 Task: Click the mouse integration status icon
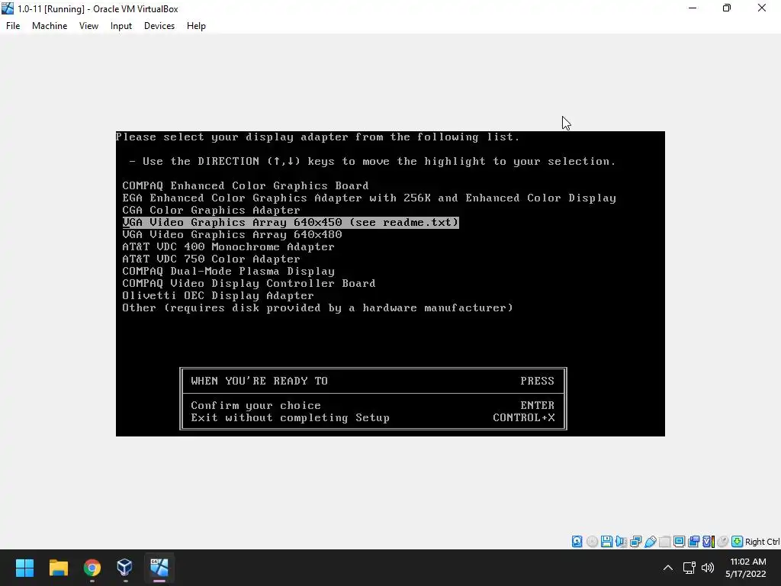[723, 542]
